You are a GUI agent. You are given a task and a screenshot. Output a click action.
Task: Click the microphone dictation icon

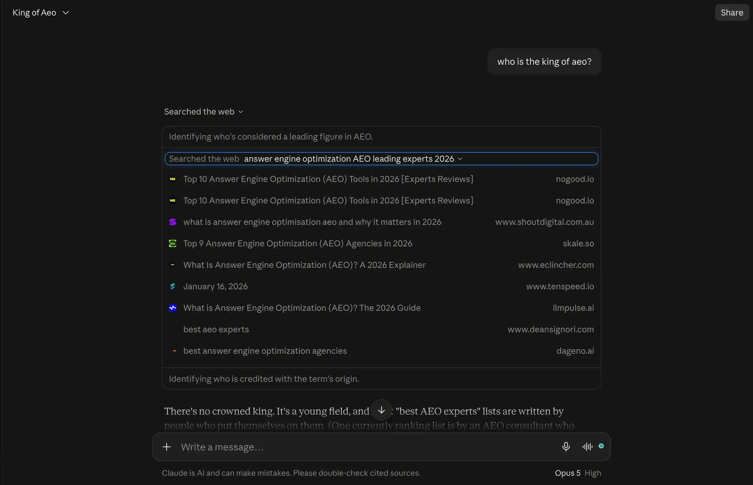click(x=566, y=447)
